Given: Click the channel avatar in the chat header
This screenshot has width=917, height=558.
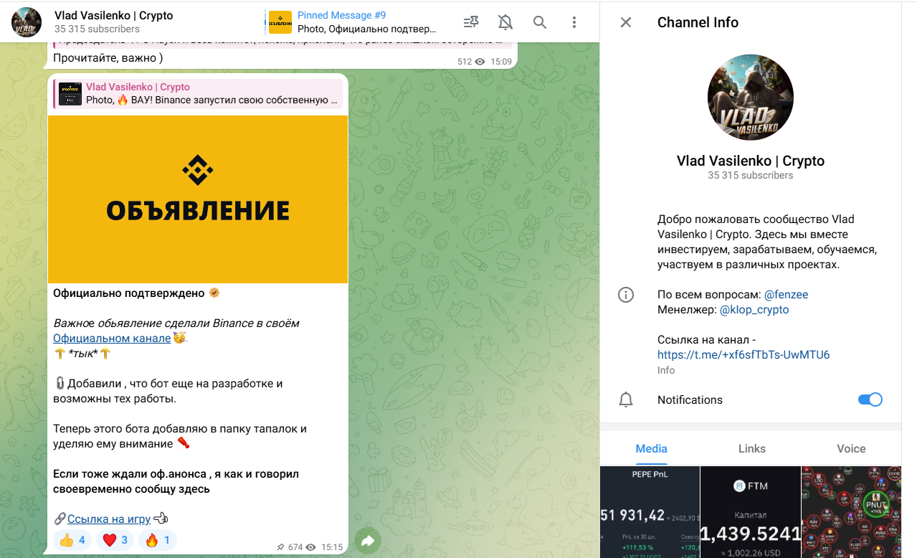Looking at the screenshot, I should (x=27, y=22).
